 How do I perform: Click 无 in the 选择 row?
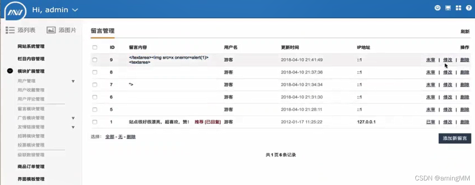[x=120, y=137]
